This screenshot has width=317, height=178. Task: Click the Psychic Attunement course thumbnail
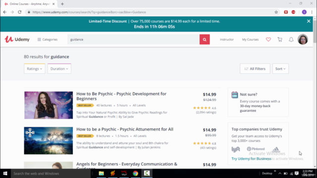[x=49, y=140]
